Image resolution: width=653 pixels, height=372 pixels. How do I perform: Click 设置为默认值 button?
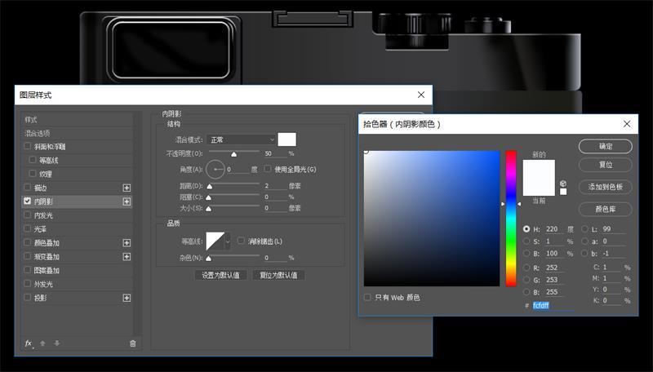coord(220,275)
